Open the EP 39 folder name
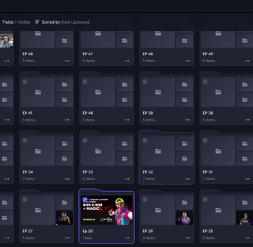This screenshot has height=247, width=253. (x=148, y=113)
